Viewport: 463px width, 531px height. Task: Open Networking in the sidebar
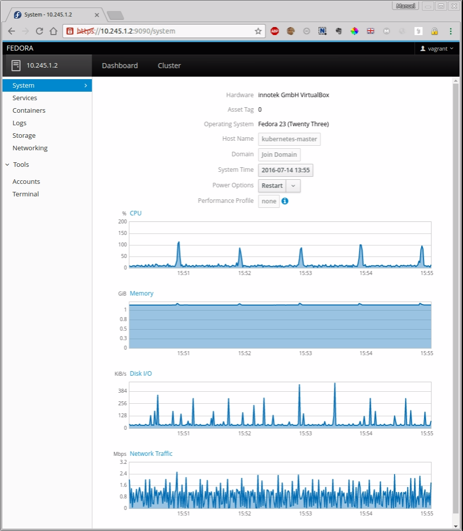click(x=30, y=148)
